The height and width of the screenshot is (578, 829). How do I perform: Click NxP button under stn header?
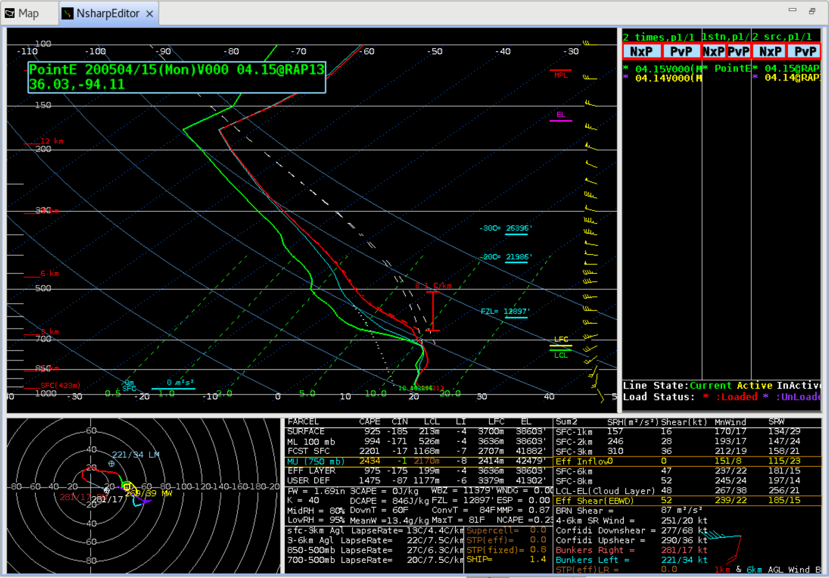click(714, 51)
